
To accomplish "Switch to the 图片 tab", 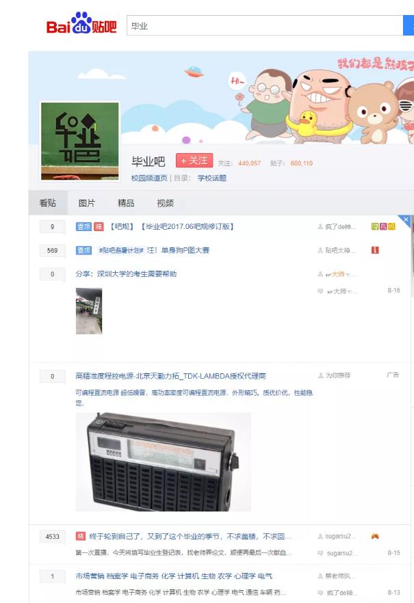I will pos(87,202).
